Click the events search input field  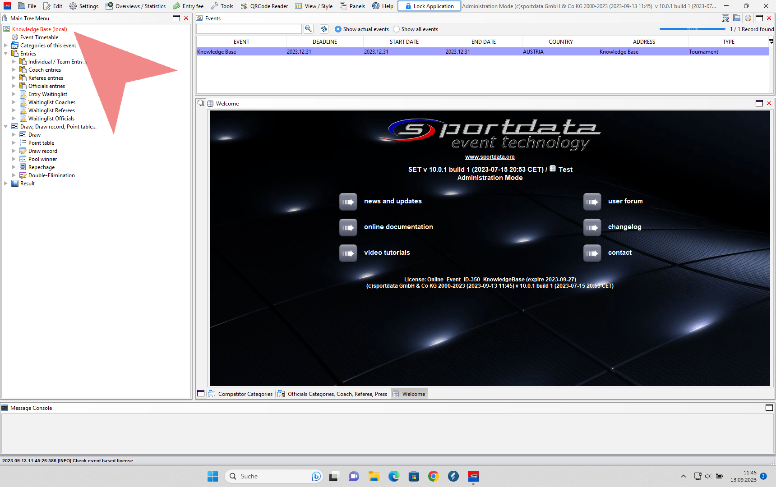coord(249,29)
